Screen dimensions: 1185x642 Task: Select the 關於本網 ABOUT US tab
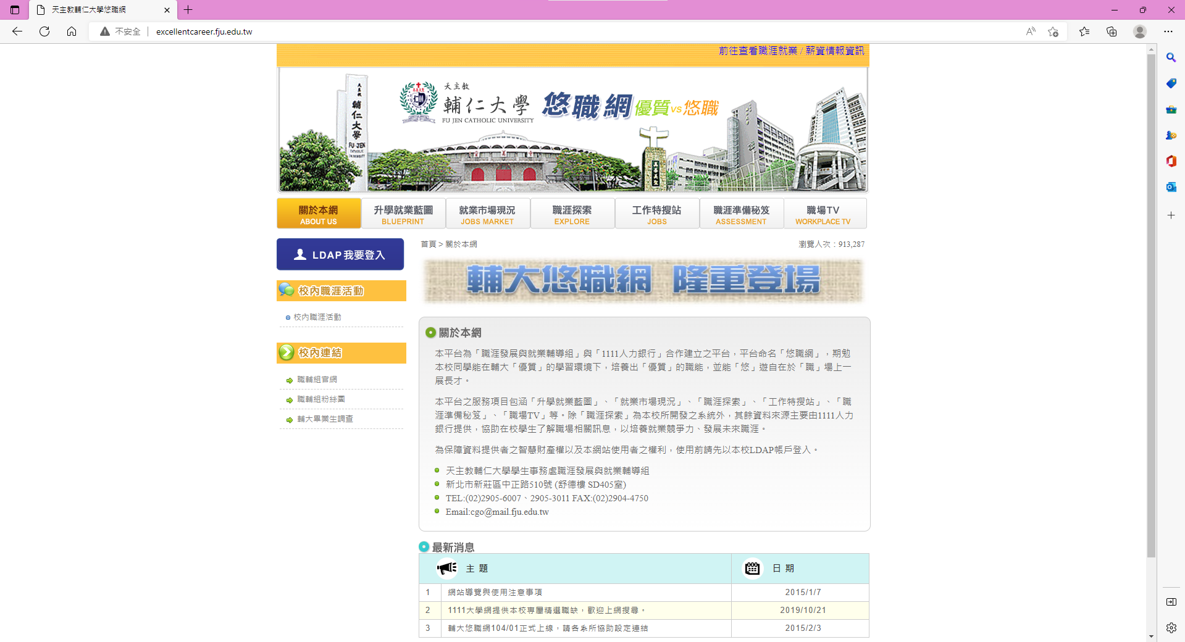coord(319,214)
